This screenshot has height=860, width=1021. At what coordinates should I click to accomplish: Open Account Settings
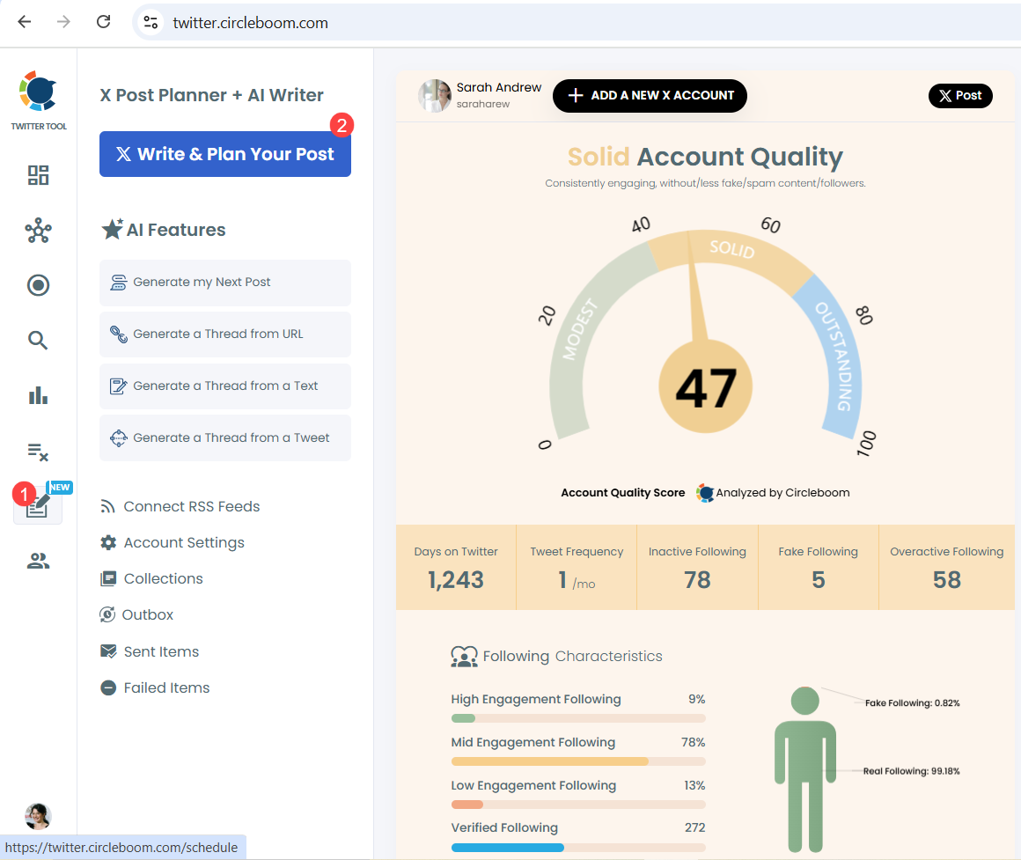click(183, 543)
